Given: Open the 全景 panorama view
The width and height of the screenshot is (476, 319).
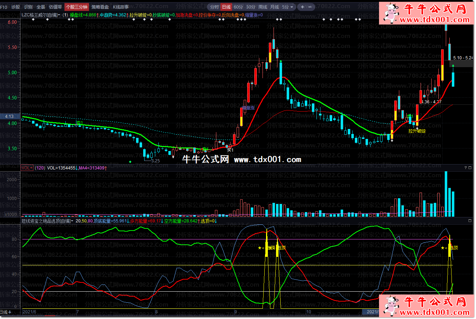Looking at the screenshot, I should click(41, 7).
